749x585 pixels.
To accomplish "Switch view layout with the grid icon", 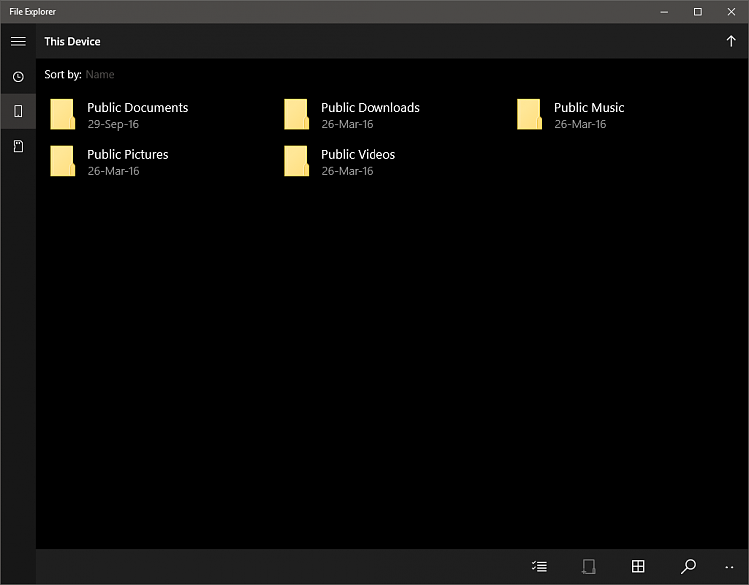I will (x=638, y=566).
